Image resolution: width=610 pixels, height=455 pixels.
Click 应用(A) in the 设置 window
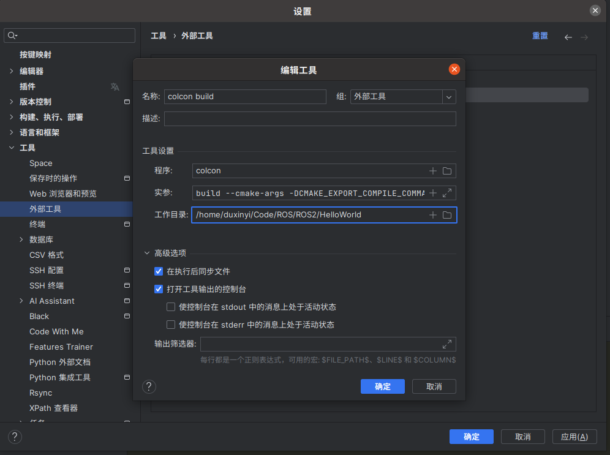coord(574,437)
